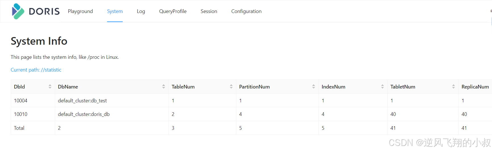Switch to the System tab
Viewport: 492px width, 151px height.
tap(115, 11)
